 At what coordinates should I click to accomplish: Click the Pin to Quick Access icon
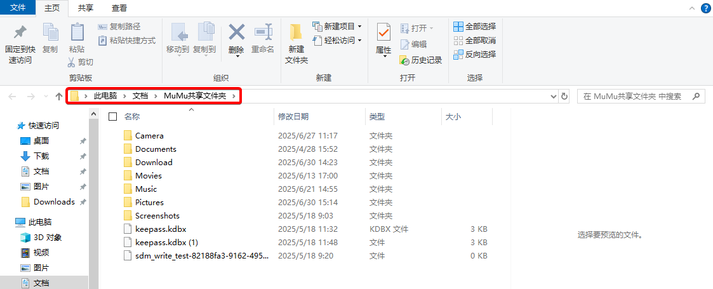[x=20, y=33]
